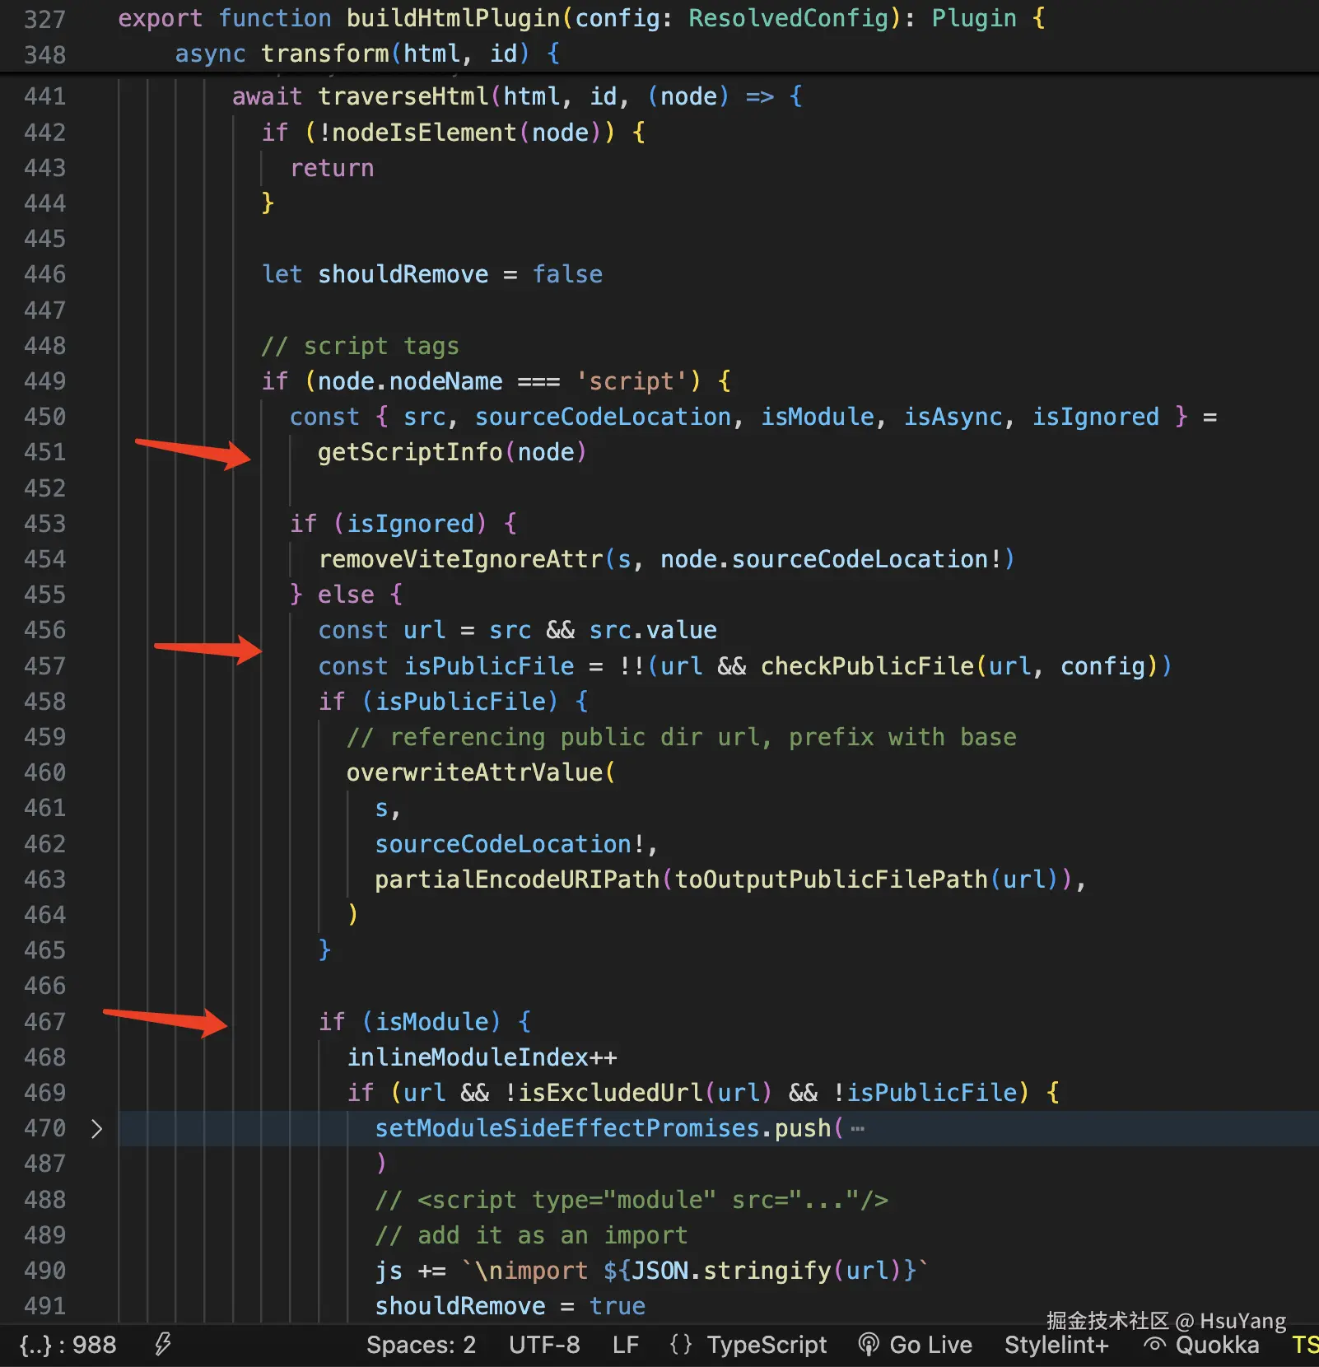Click the Stylelint+ status bar item
Screen dimensions: 1319x1367
1056,1345
